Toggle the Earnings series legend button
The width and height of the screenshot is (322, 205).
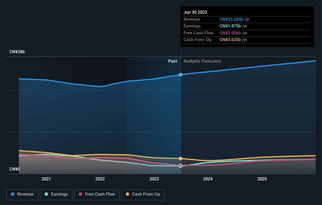click(x=56, y=194)
